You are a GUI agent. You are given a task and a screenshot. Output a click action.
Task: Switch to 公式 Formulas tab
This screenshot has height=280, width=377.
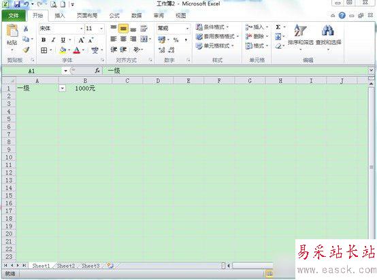114,16
